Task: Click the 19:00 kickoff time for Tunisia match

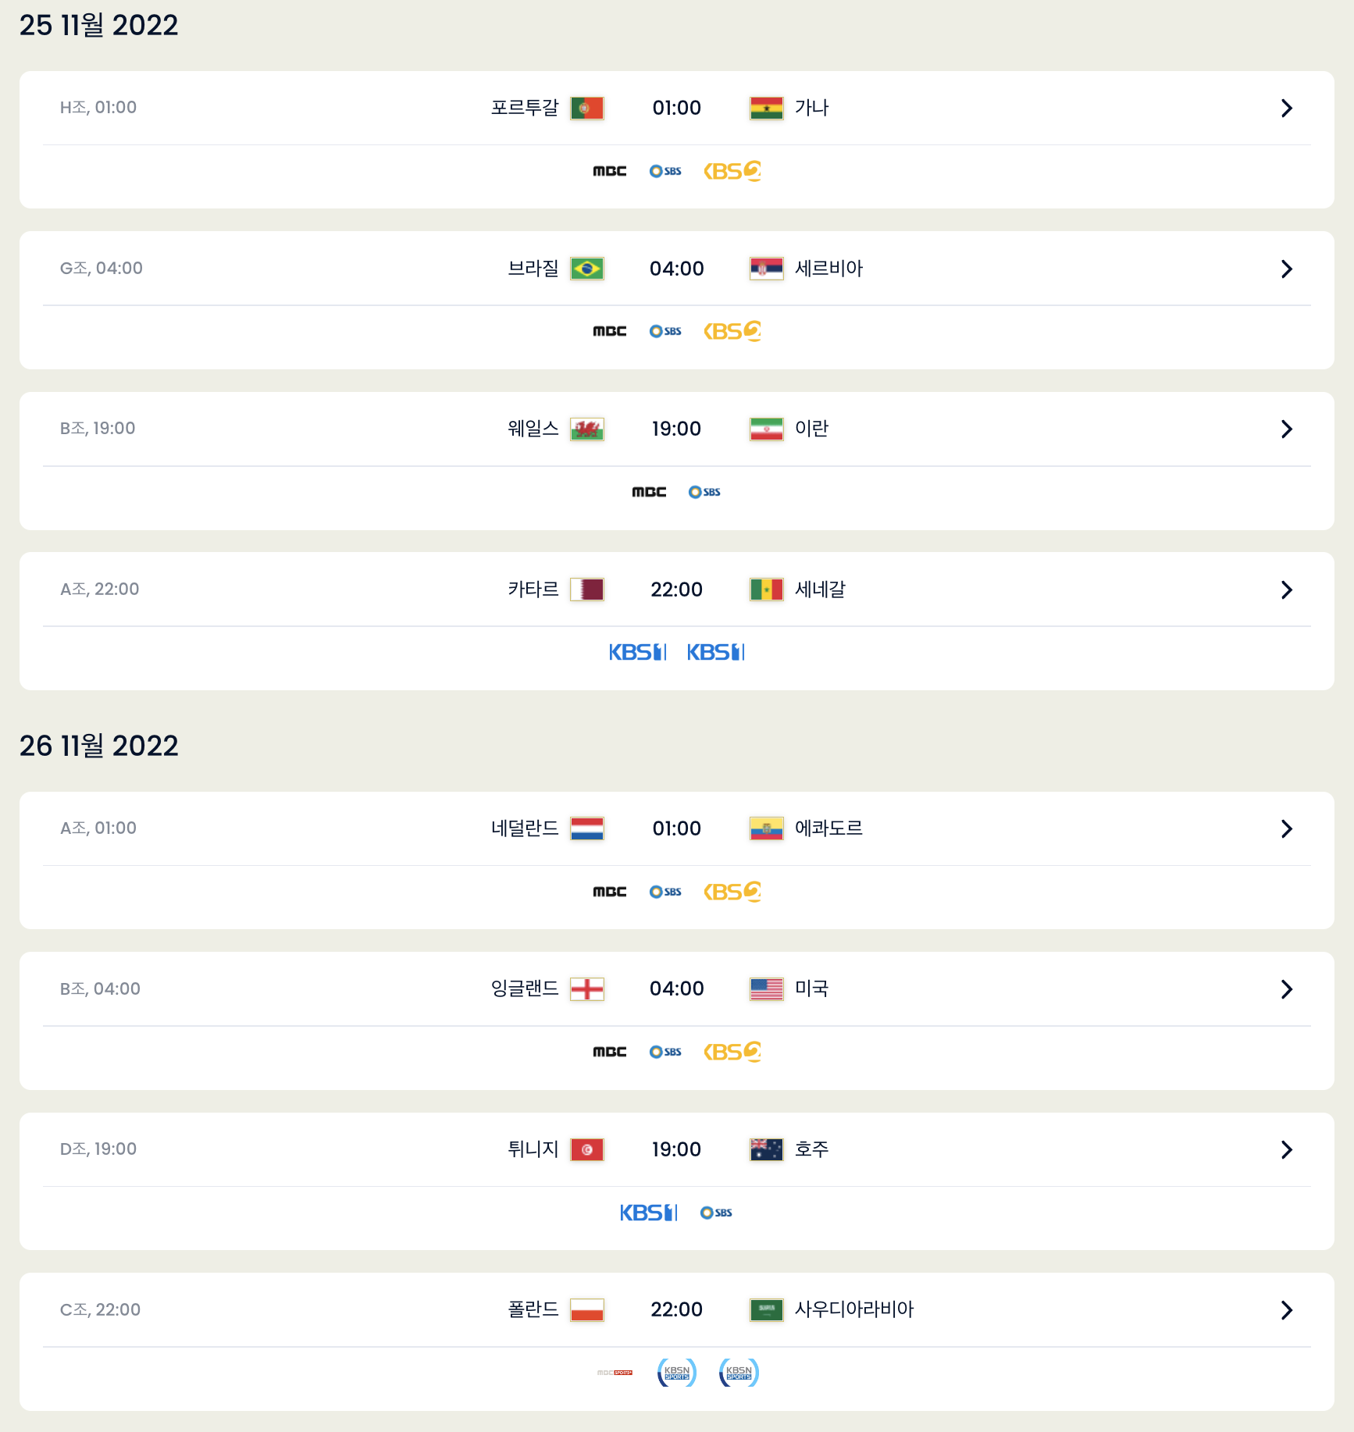Action: click(x=676, y=1149)
